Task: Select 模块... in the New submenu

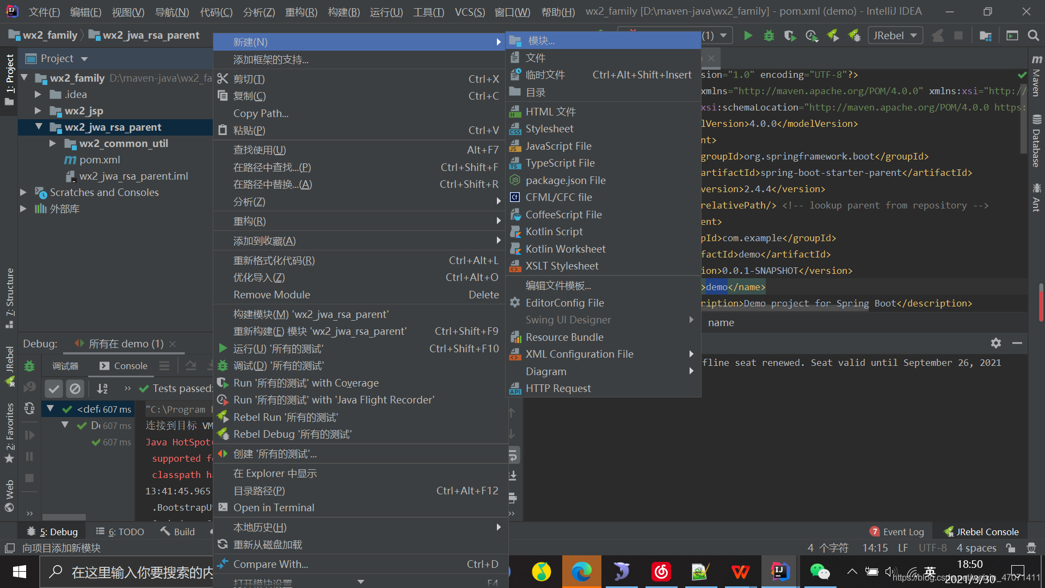Action: click(541, 41)
